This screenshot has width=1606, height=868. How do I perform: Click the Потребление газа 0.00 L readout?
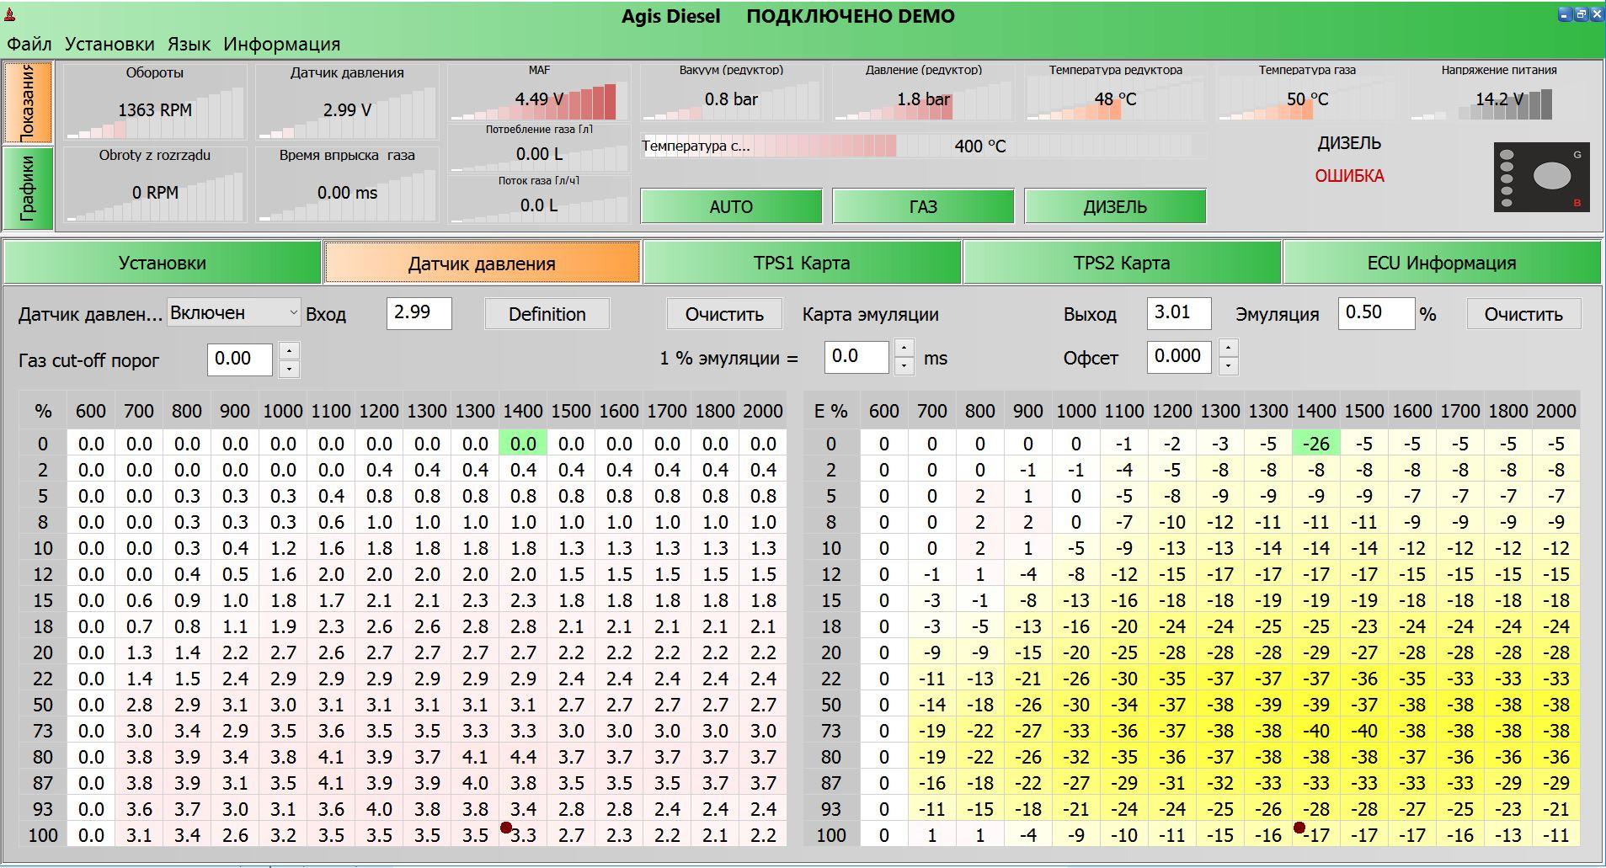coord(539,148)
